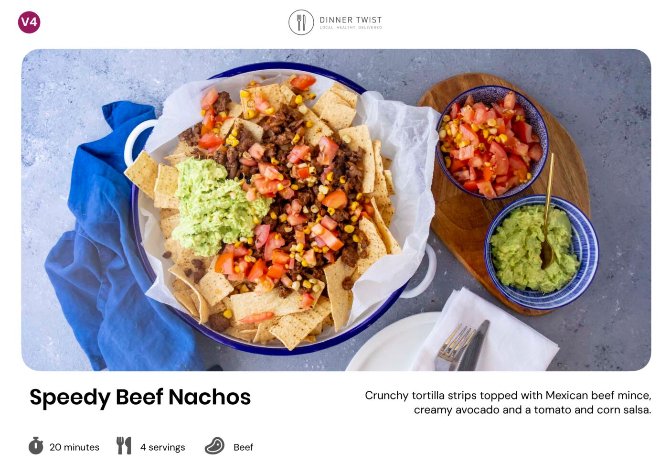The image size is (670, 474).
Task: Click the tomato corn salsa bowl
Action: coord(492,142)
